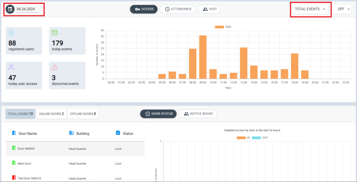Image resolution: width=357 pixels, height=182 pixels.
Task: Click the Building column header icon
Action: [x=71, y=133]
